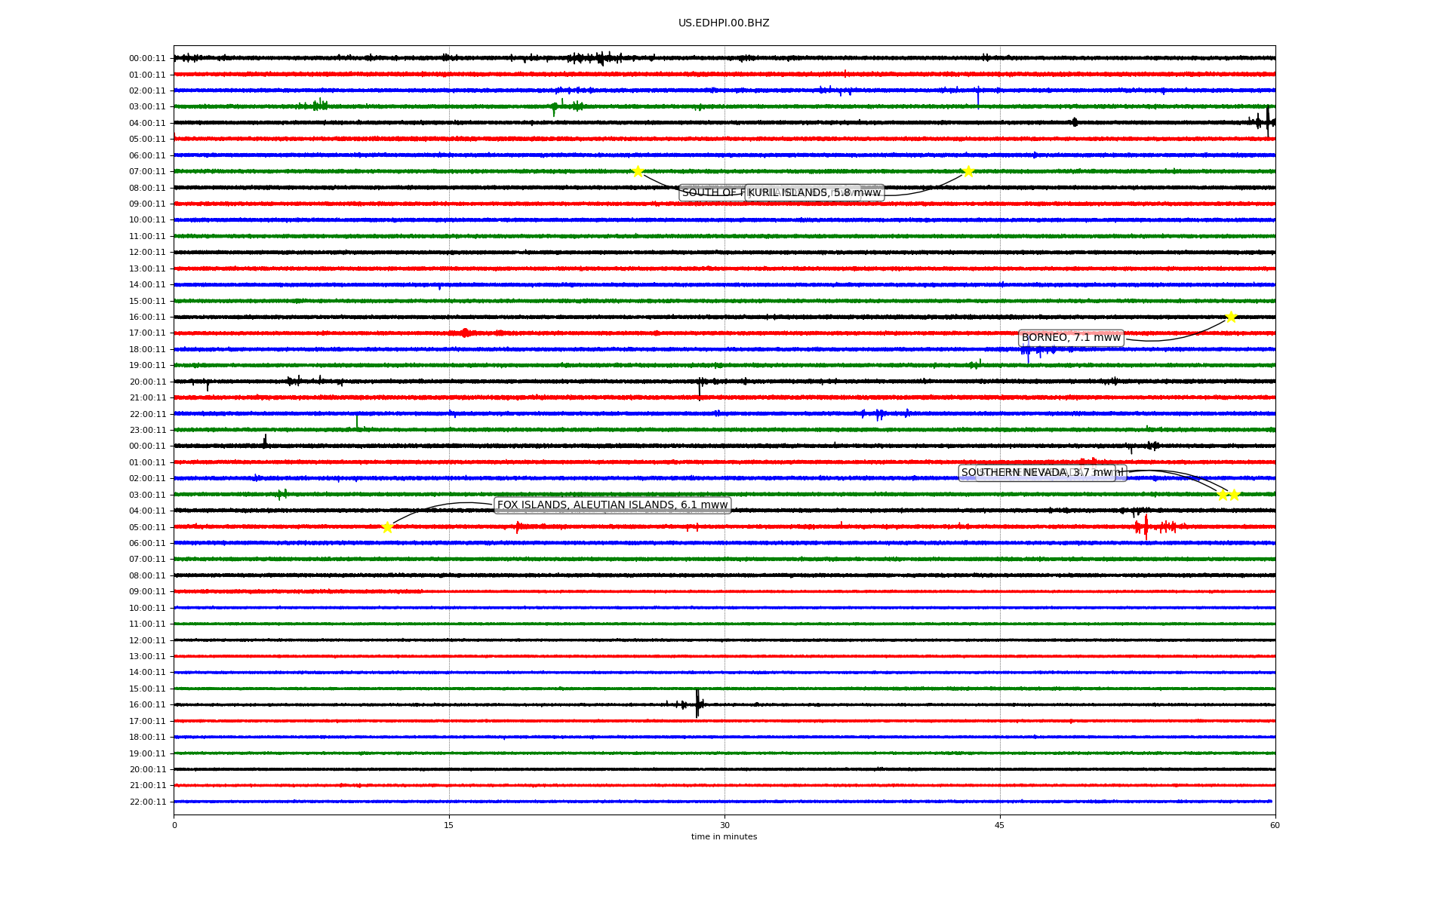Click the 60 tick label on the x-axis
Screen dimensions: 1449x905
pyautogui.click(x=1275, y=825)
